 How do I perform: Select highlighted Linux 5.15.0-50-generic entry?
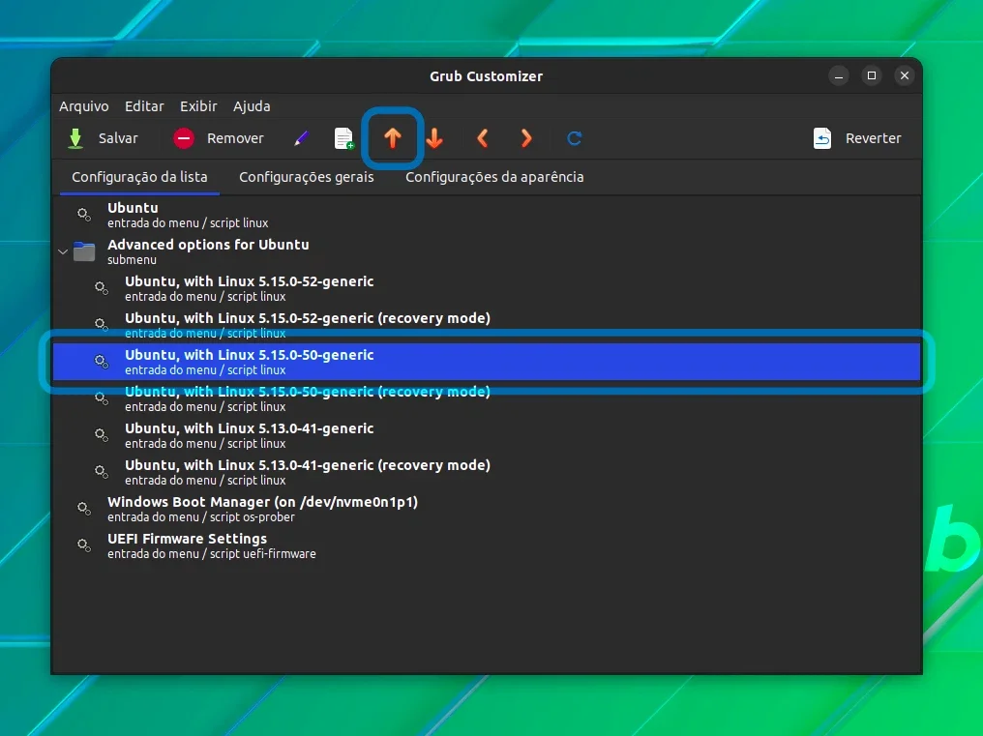487,362
